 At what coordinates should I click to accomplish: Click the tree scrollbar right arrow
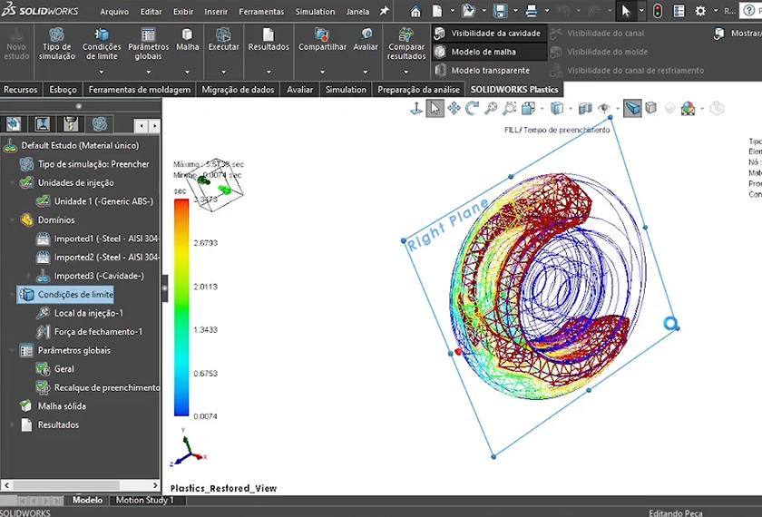click(155, 485)
